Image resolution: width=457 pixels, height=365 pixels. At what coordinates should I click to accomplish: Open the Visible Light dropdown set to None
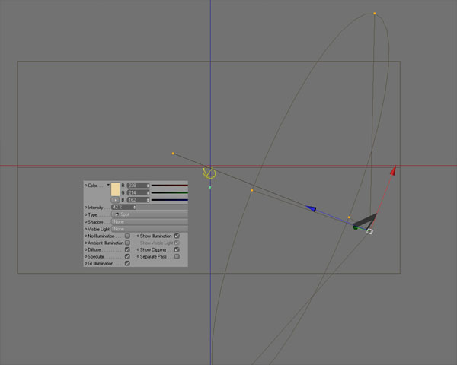[149, 229]
